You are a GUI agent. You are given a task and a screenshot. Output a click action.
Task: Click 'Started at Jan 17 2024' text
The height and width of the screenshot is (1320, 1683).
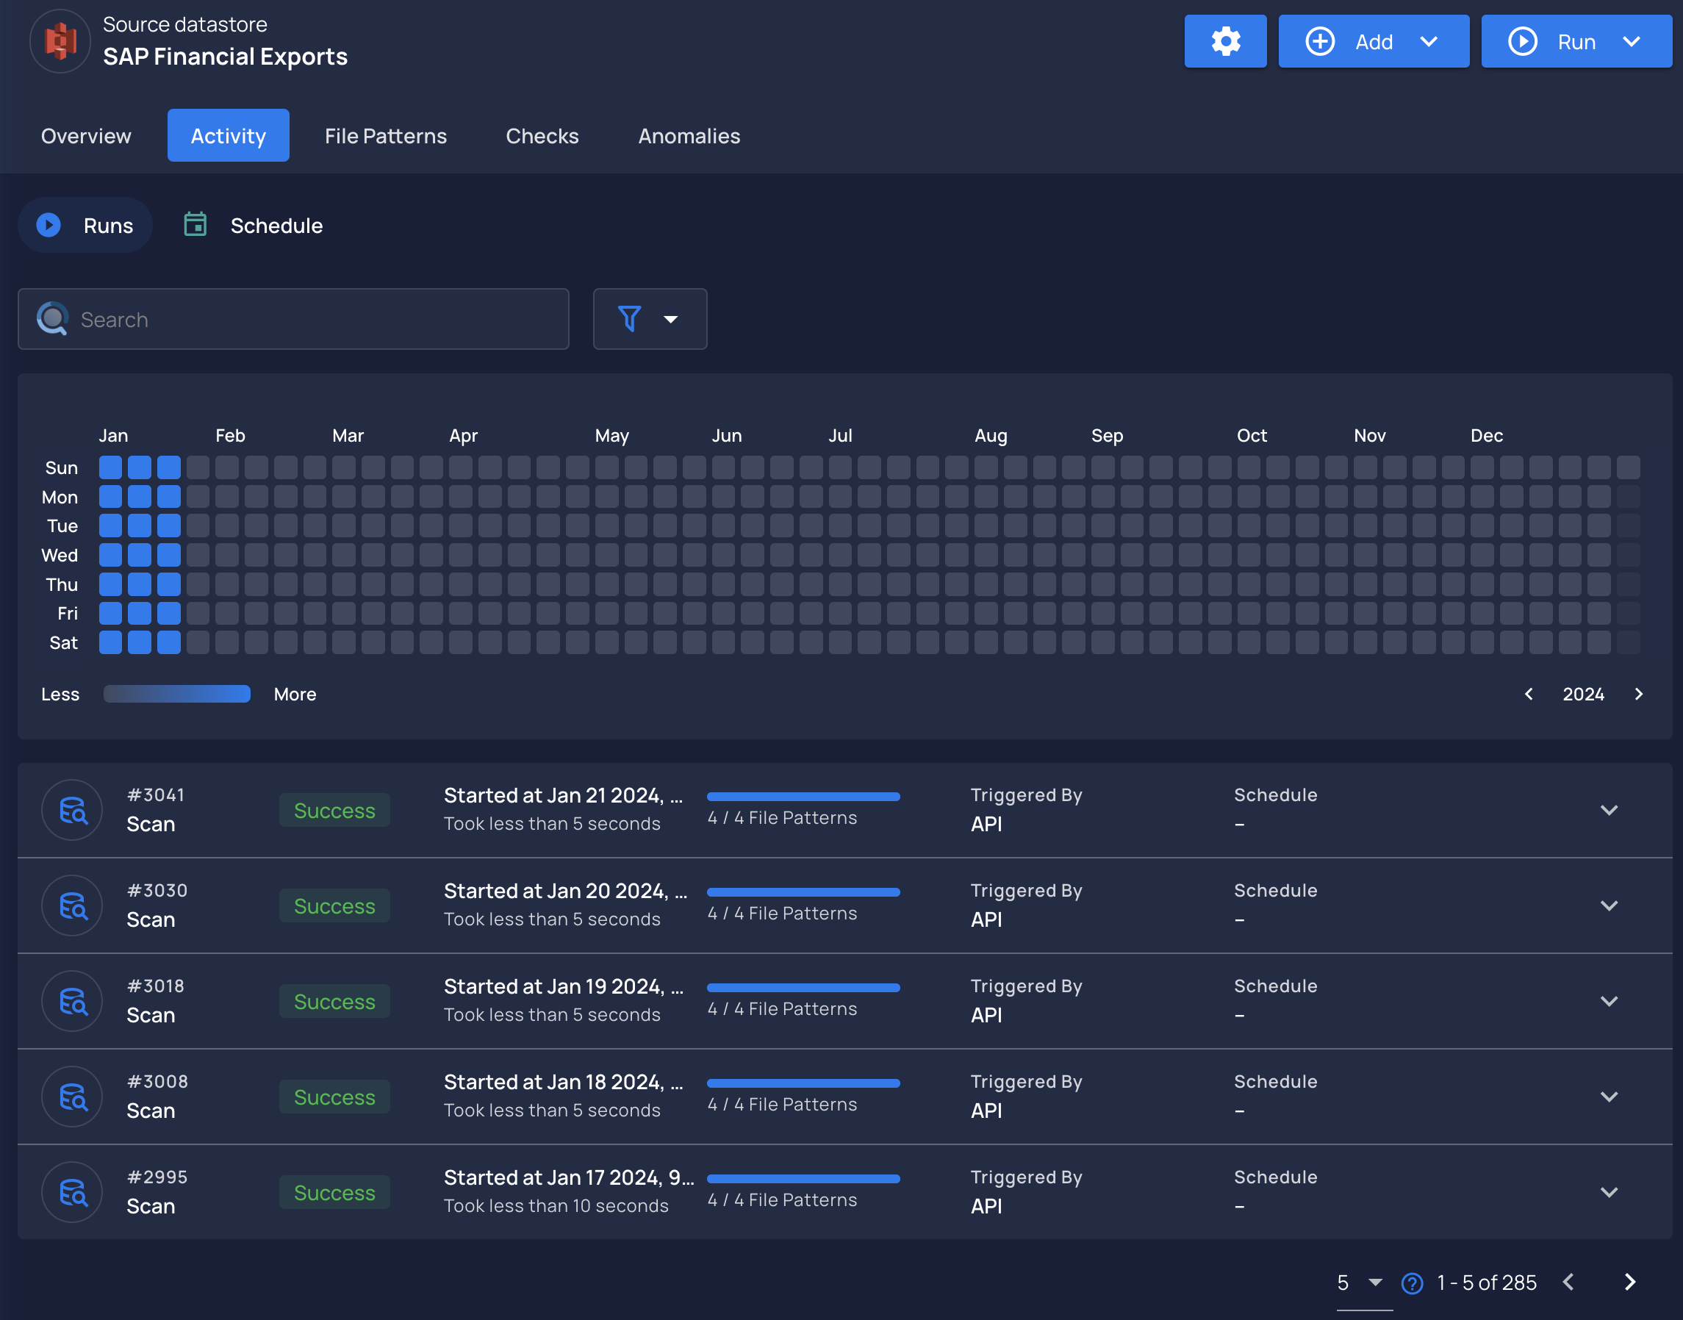pos(569,1177)
